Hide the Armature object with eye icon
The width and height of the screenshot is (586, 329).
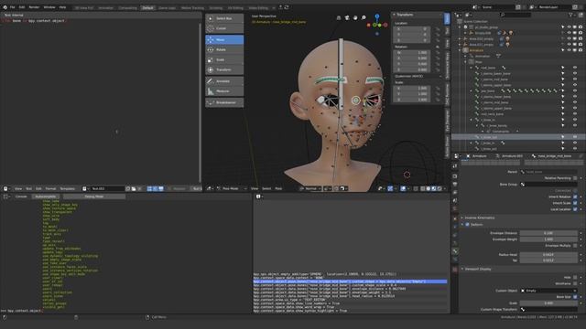pos(569,50)
